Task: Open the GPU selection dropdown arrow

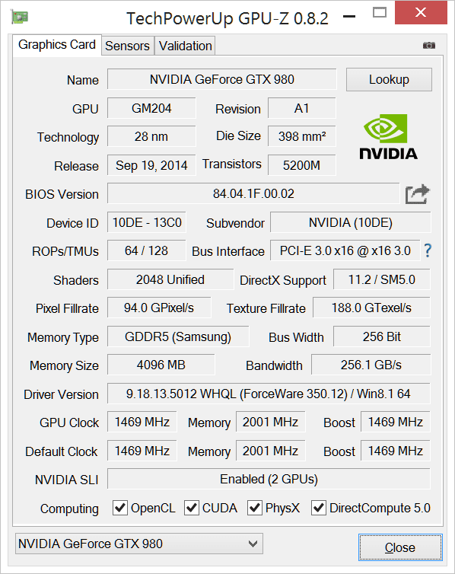Action: tap(253, 544)
